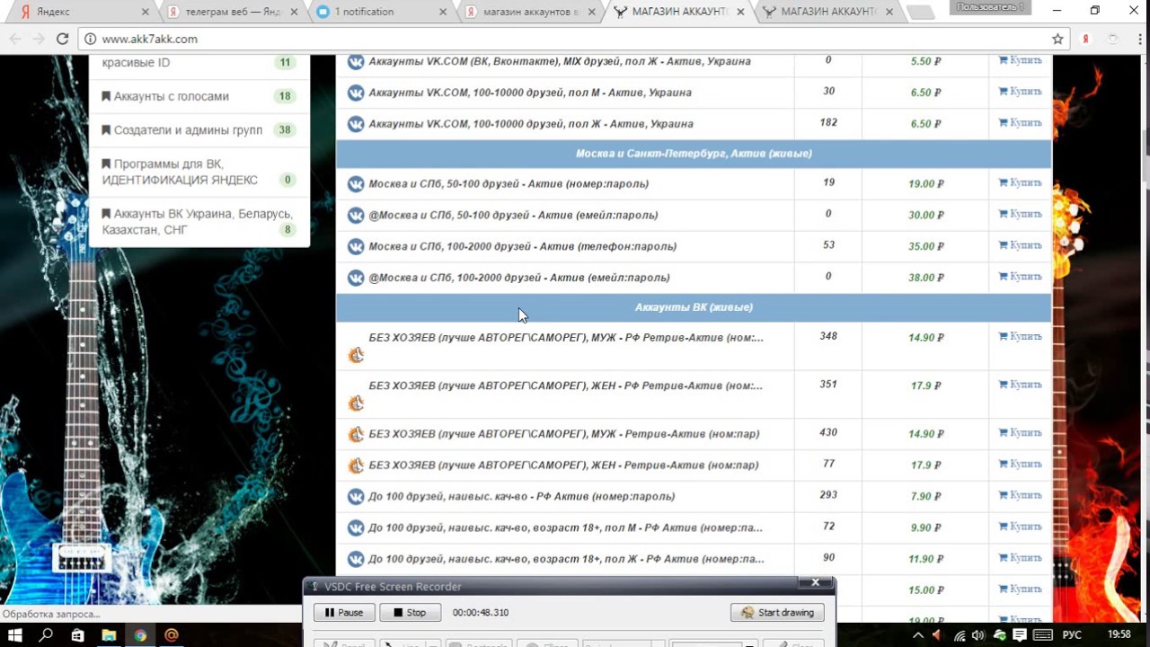Viewport: 1150px width, 647px height.
Task: Buy @Москва и СПб 50-100 друзей (емейл:пароль)
Action: [x=1020, y=214]
